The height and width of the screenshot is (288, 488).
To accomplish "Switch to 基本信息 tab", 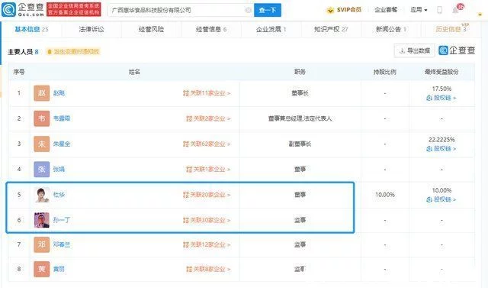I will [31, 29].
